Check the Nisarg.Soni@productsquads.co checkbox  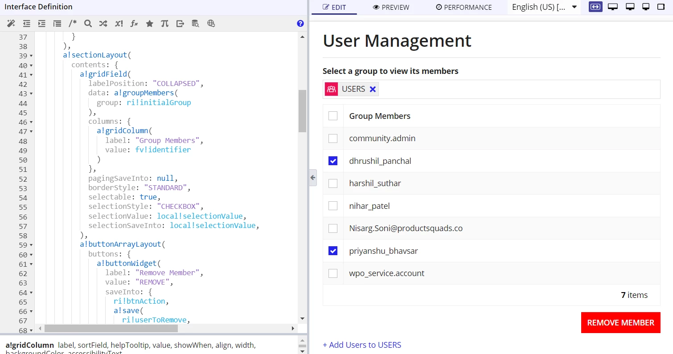(x=333, y=228)
